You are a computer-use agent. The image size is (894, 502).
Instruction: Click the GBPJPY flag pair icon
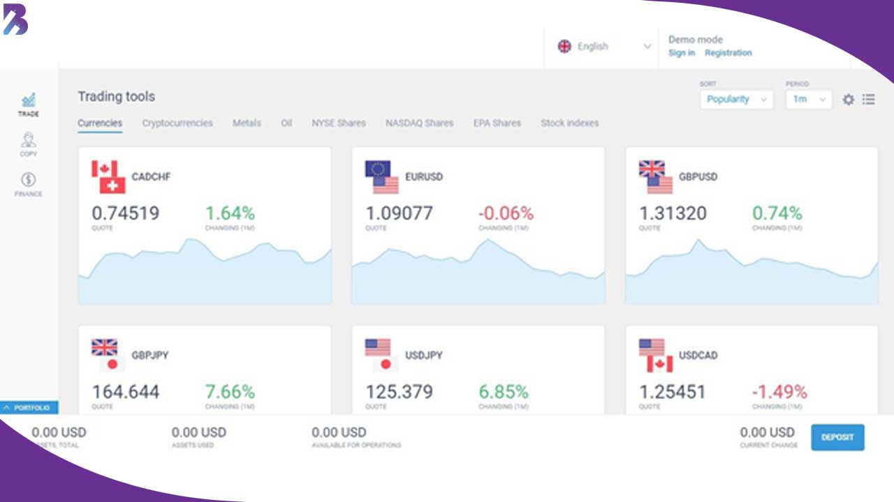pos(108,356)
